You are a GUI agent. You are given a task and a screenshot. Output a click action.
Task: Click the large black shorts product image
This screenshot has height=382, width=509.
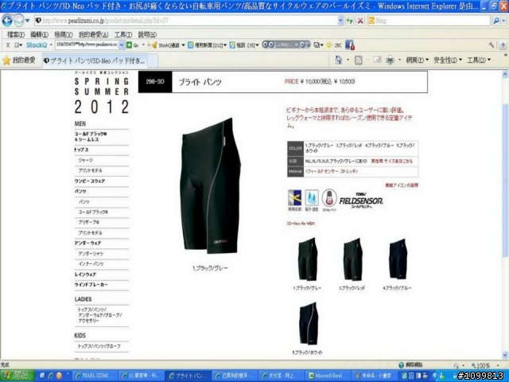[211, 185]
